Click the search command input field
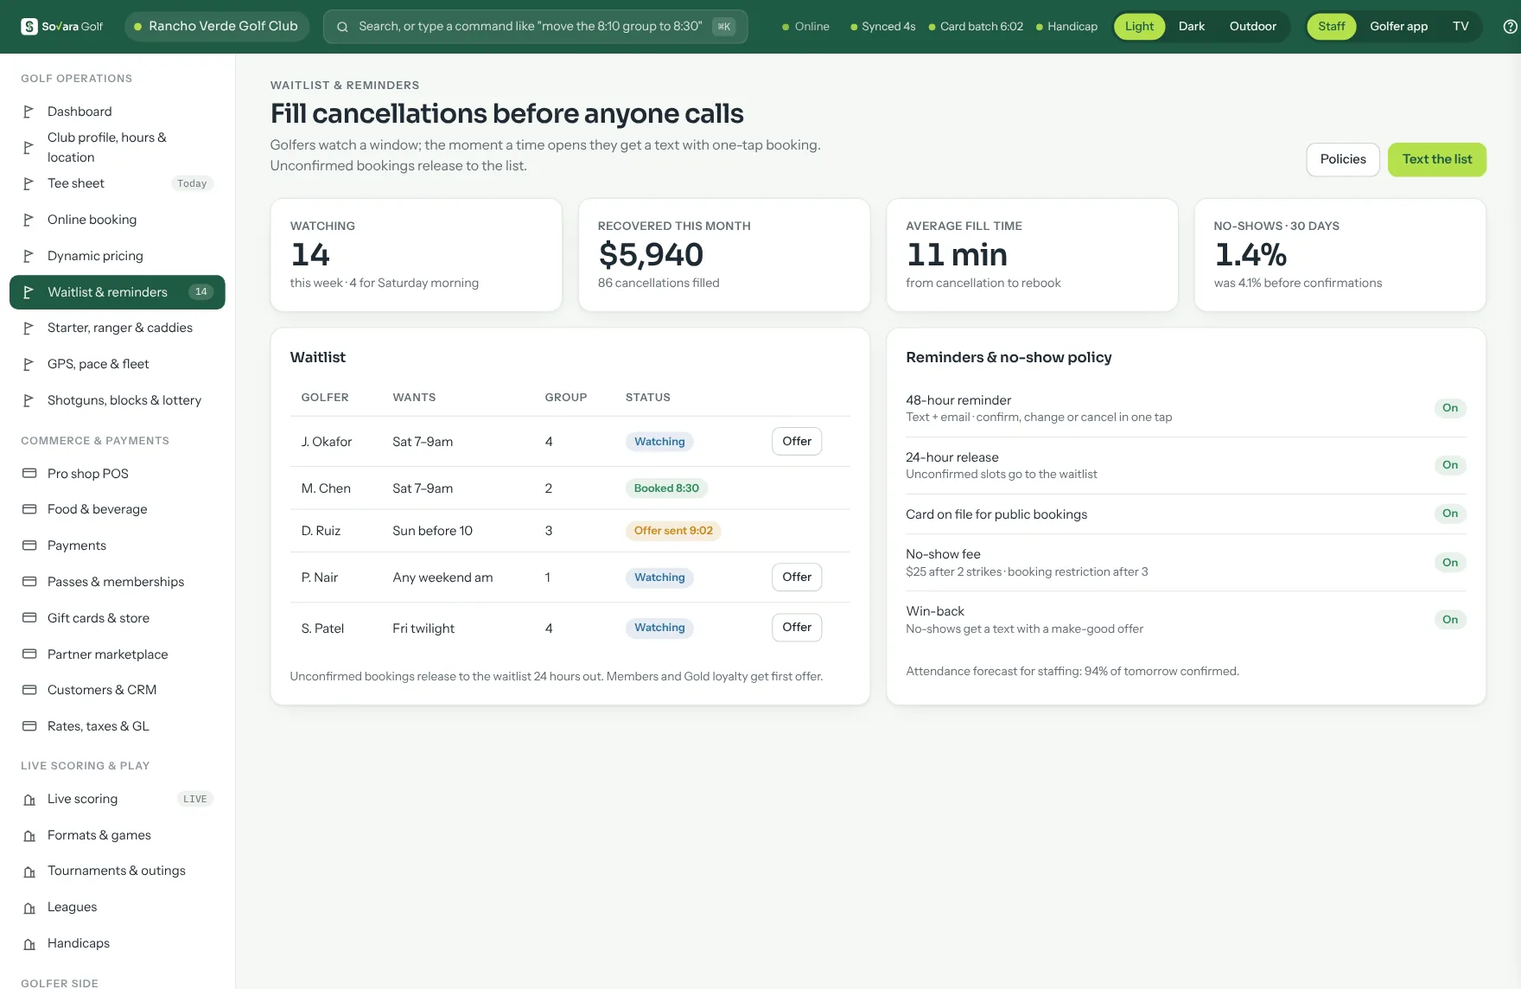Image resolution: width=1521 pixels, height=989 pixels. click(x=535, y=27)
